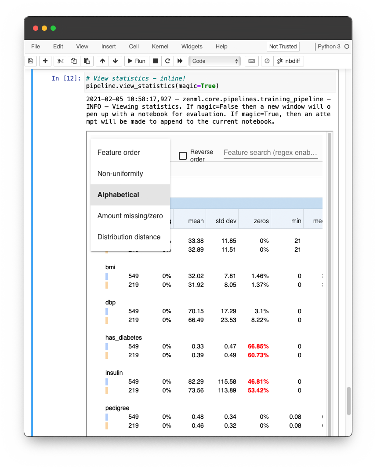Click the Not Trusted button
Image resolution: width=377 pixels, height=469 pixels.
(283, 46)
